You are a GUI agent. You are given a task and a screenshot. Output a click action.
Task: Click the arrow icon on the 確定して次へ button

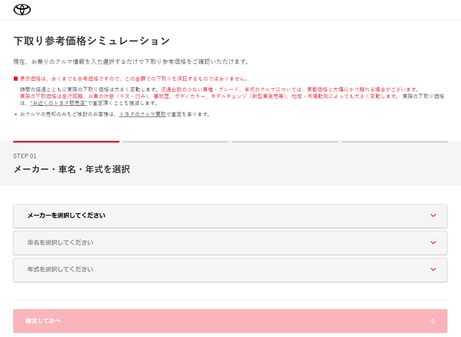click(x=432, y=321)
